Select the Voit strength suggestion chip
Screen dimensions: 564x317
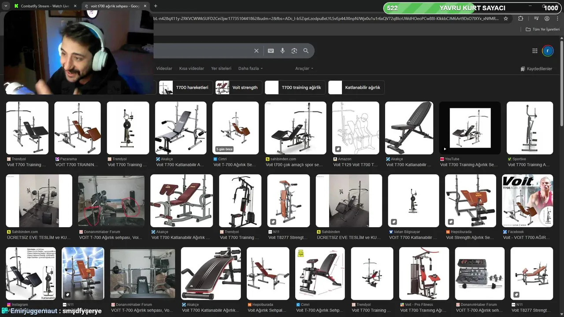(x=239, y=88)
